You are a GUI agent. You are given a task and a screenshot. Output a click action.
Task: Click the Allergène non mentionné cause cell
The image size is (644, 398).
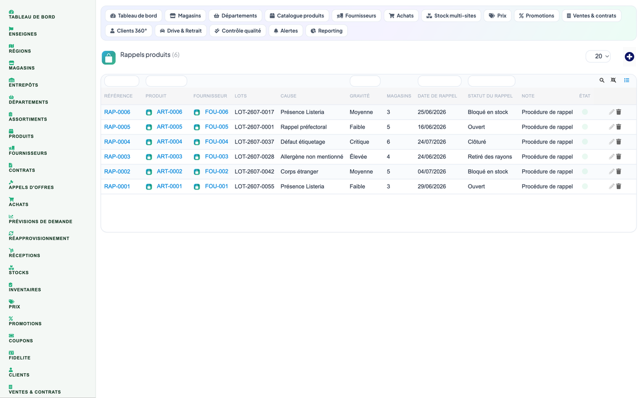pos(312,157)
